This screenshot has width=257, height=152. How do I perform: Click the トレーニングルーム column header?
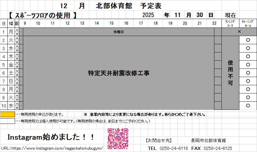coord(248,23)
